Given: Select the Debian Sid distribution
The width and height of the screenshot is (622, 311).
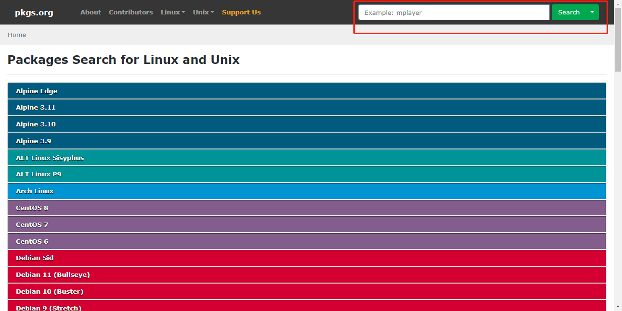Looking at the screenshot, I should click(306, 258).
